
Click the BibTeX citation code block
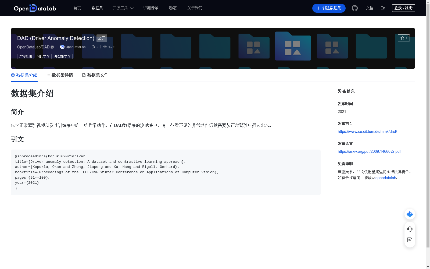point(166,172)
